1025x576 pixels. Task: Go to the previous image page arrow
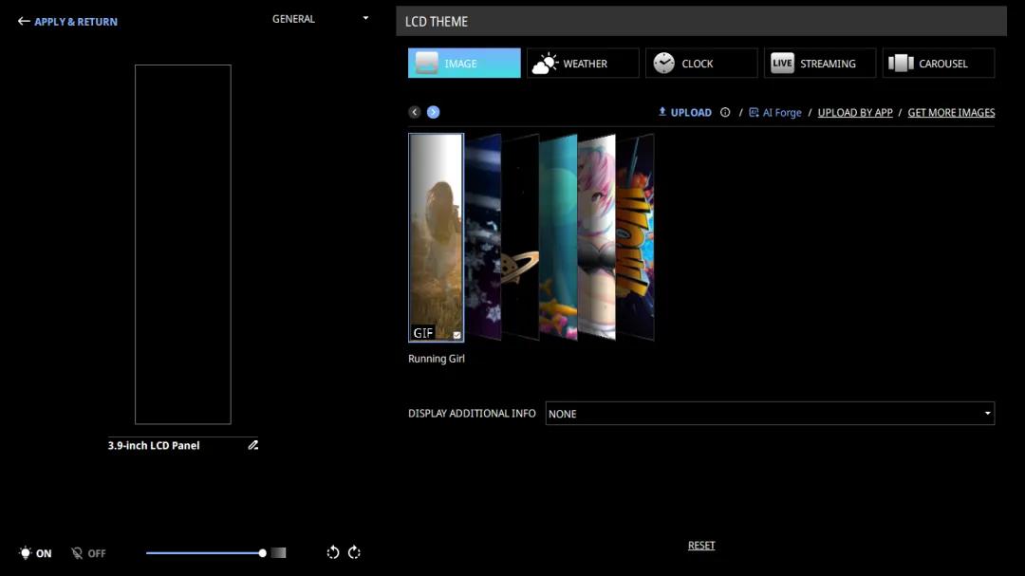415,112
